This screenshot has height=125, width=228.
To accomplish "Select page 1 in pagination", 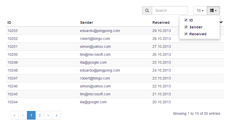I will [x=31, y=115].
